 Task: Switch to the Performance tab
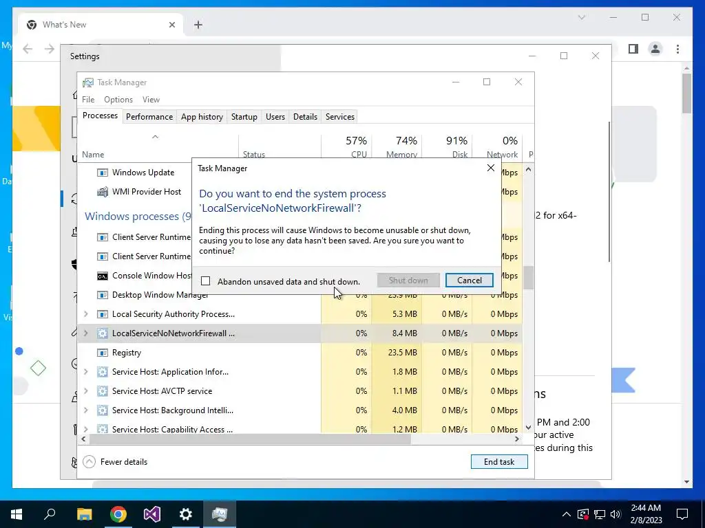pyautogui.click(x=149, y=117)
